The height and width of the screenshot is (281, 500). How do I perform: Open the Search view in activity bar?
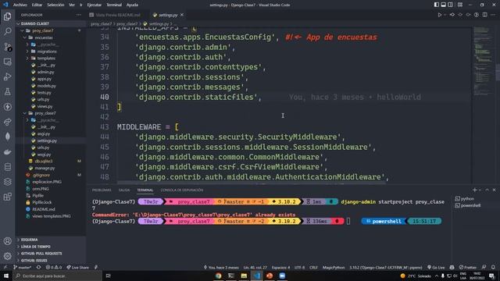pyautogui.click(x=7, y=31)
